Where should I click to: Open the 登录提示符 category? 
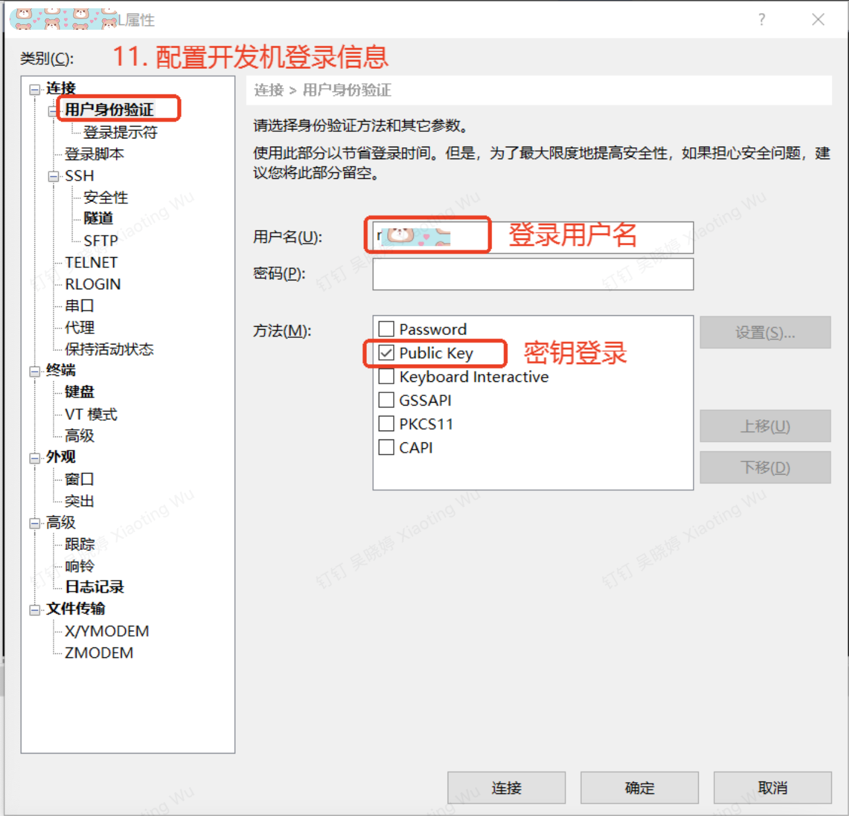(121, 132)
